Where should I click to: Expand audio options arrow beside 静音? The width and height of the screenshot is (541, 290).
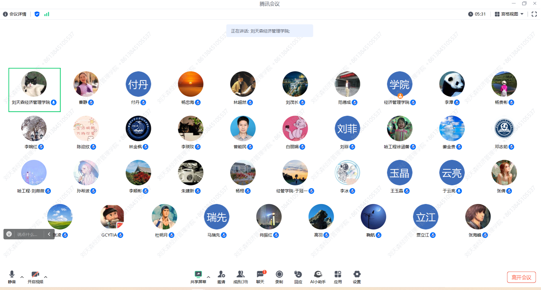point(22,277)
